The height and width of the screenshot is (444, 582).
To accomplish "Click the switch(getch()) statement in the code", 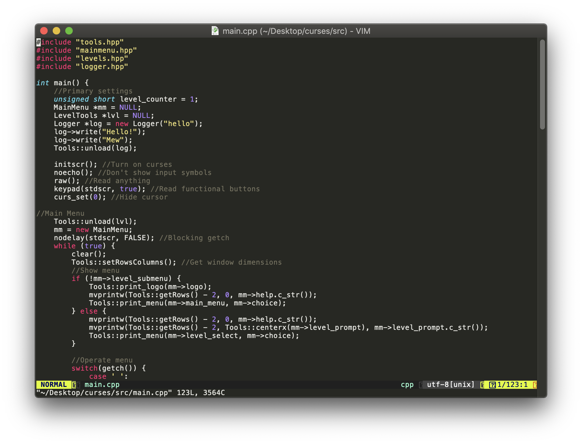I will tap(108, 368).
